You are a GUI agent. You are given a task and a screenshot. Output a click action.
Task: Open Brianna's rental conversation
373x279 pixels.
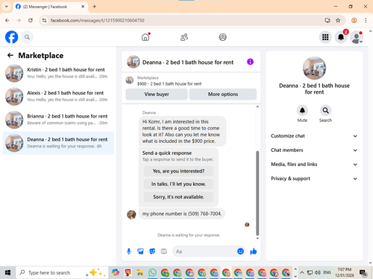pos(58,120)
